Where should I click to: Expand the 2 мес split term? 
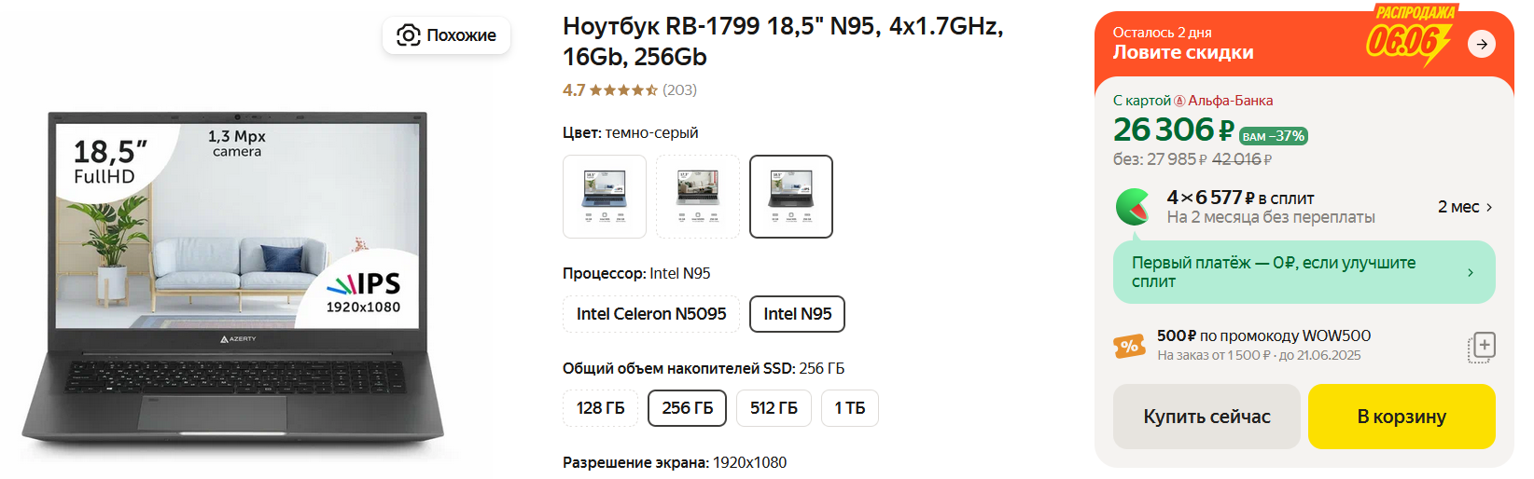(x=1465, y=207)
